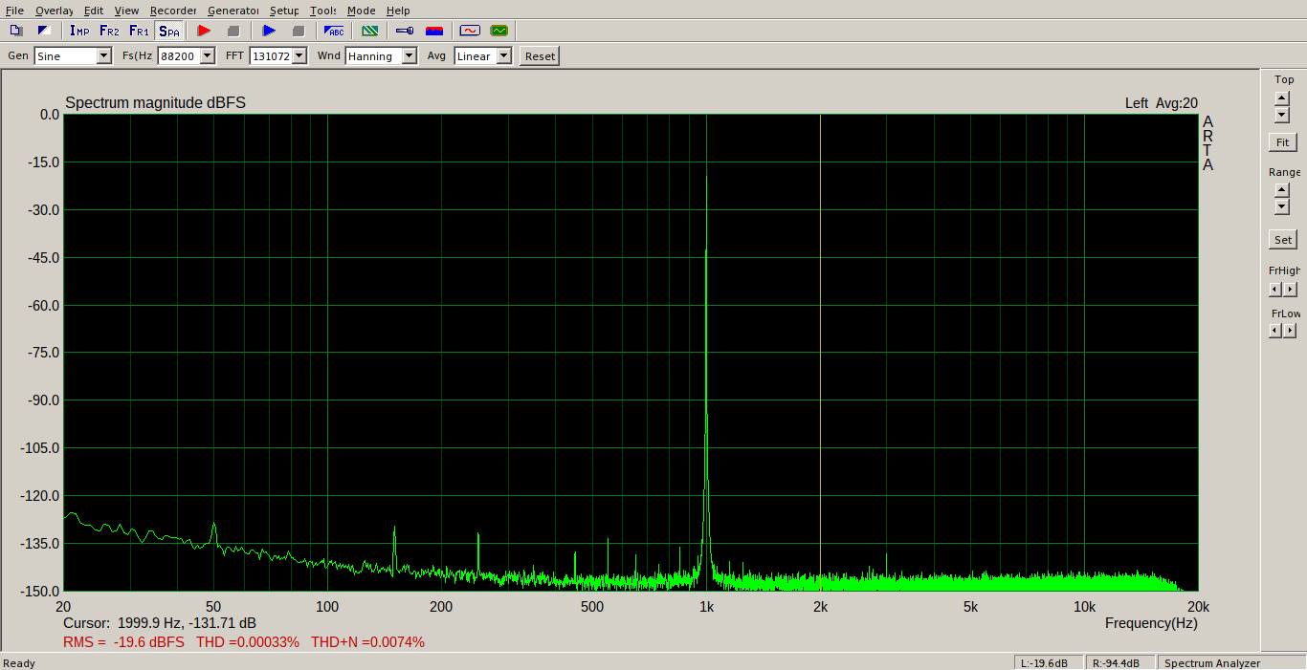Stop recording with the first grey stop icon

coord(233,31)
